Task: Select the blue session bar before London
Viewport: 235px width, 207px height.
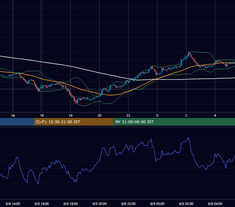Action: coord(17,122)
